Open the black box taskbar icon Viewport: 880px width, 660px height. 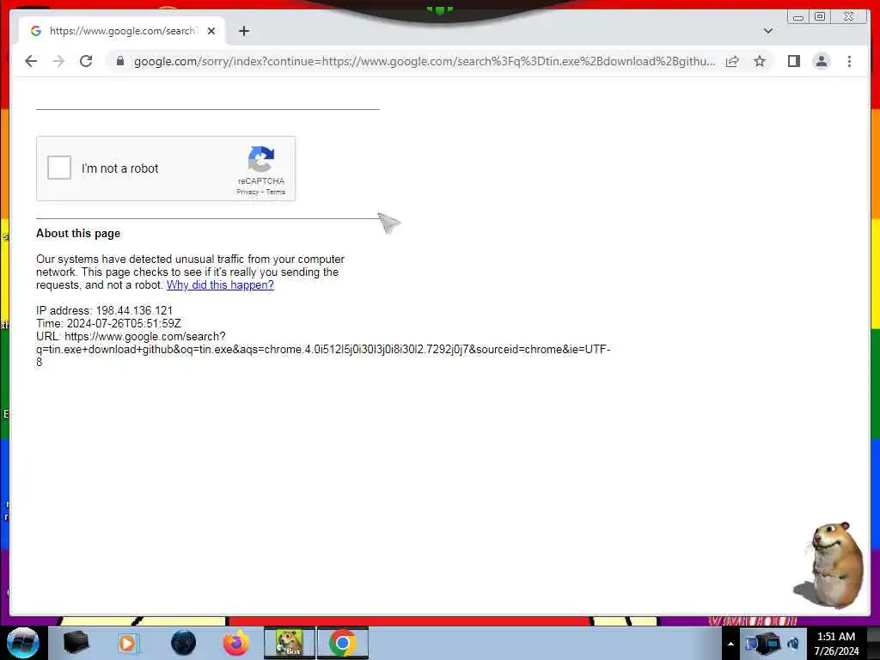pyautogui.click(x=76, y=643)
